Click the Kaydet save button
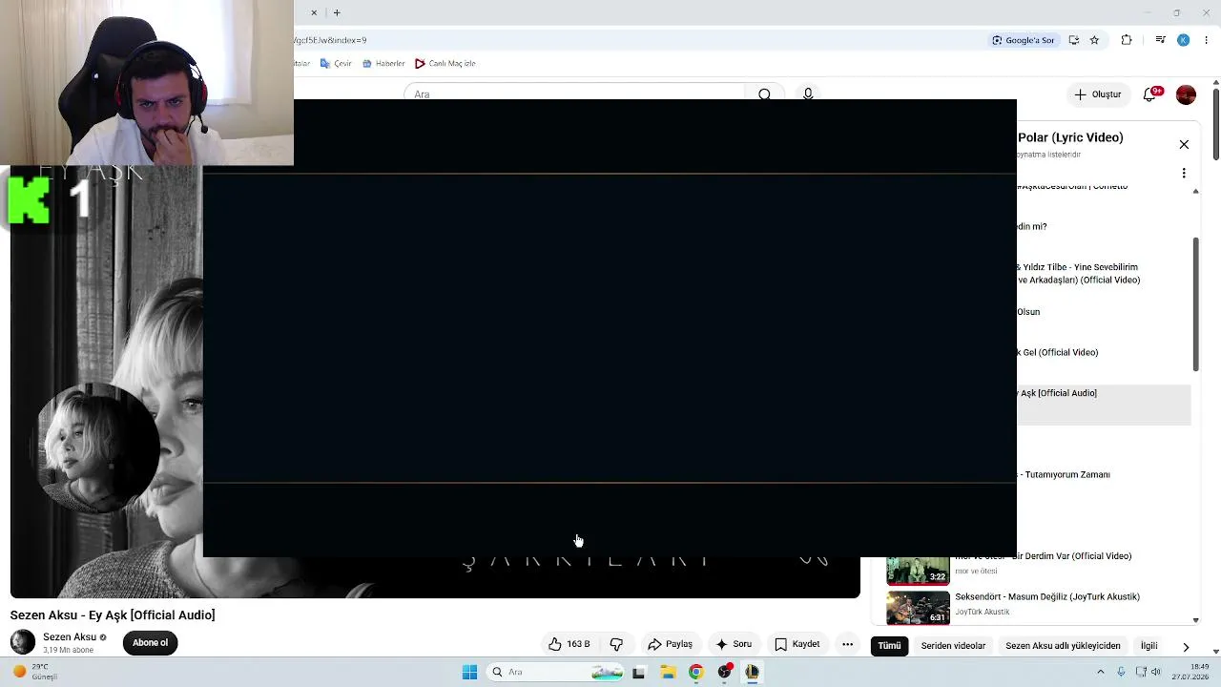Viewport: 1221px width, 687px height. click(x=797, y=644)
